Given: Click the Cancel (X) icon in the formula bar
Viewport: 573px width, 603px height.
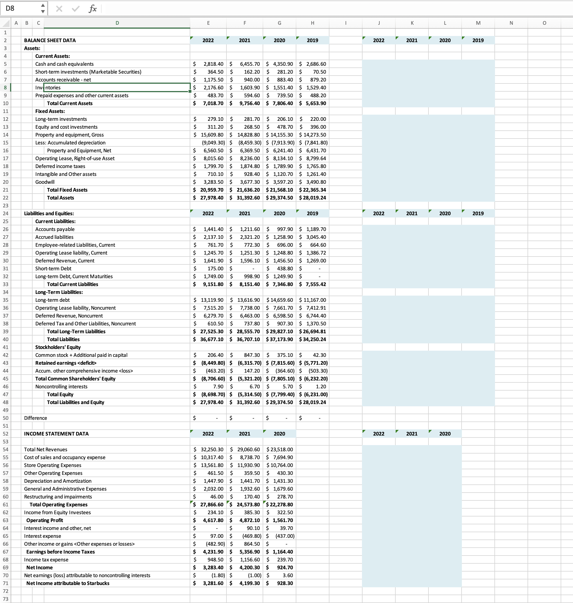Looking at the screenshot, I should [x=59, y=8].
